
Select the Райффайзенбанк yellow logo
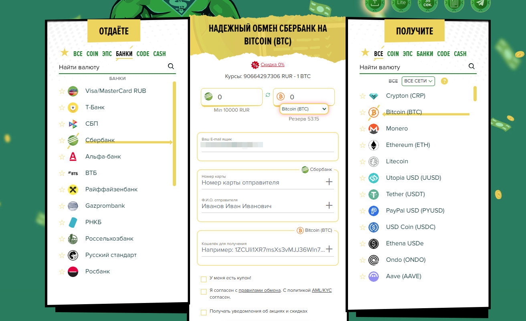click(x=73, y=190)
